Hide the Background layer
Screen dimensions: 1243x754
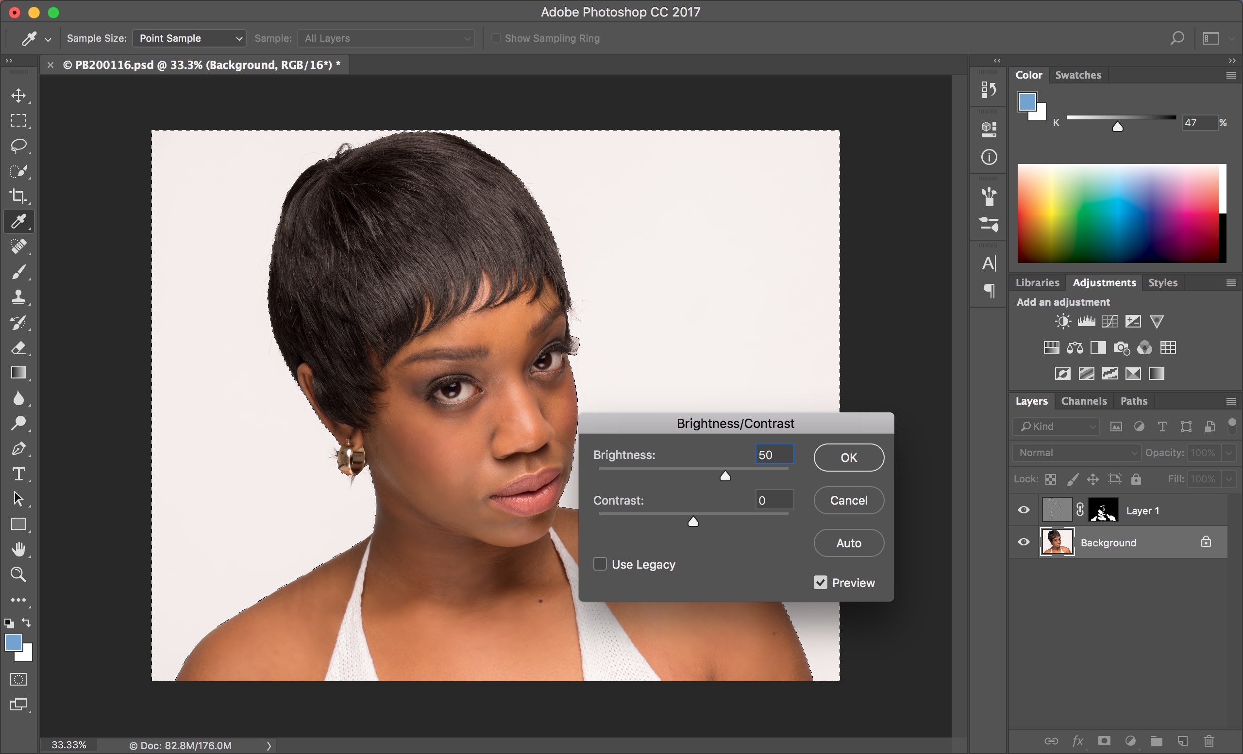pos(1023,542)
